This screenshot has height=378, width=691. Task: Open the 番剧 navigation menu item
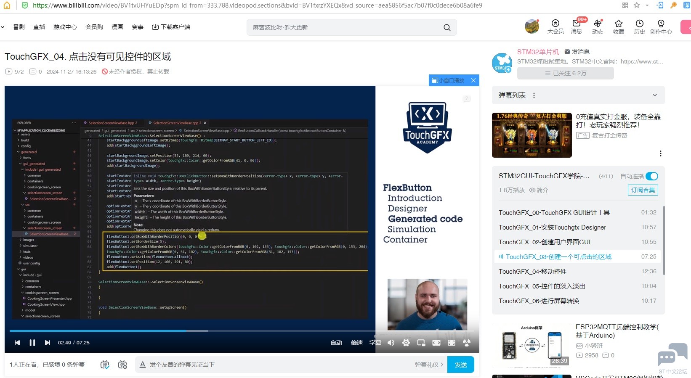pyautogui.click(x=19, y=27)
